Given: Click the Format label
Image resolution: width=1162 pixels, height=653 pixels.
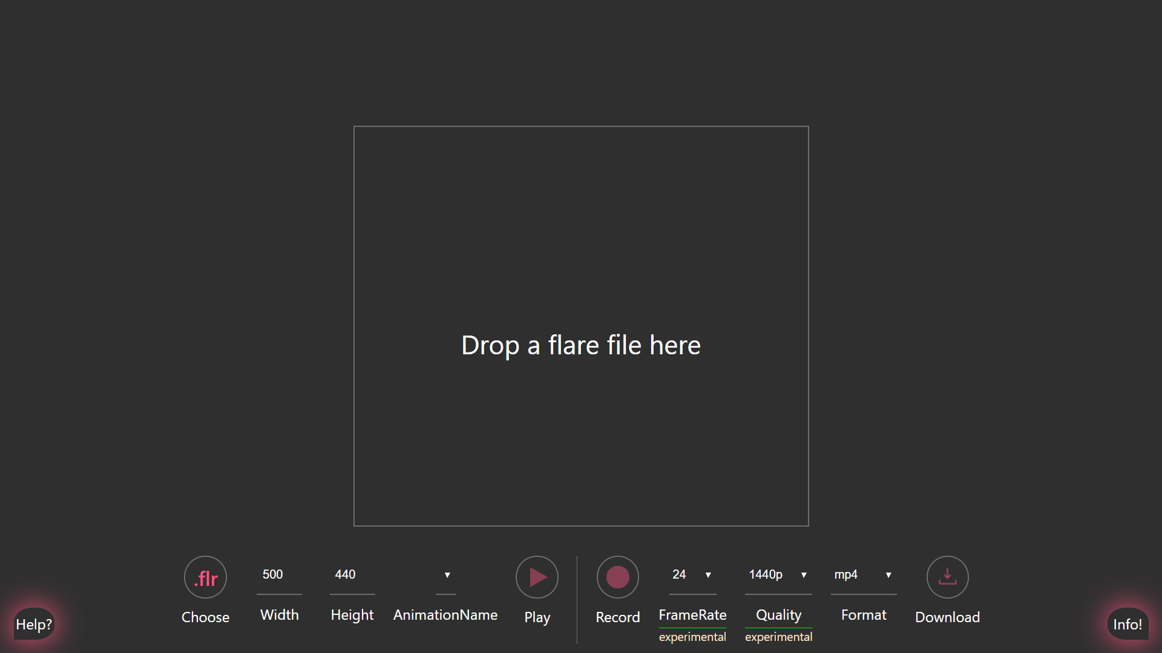Looking at the screenshot, I should [x=863, y=615].
